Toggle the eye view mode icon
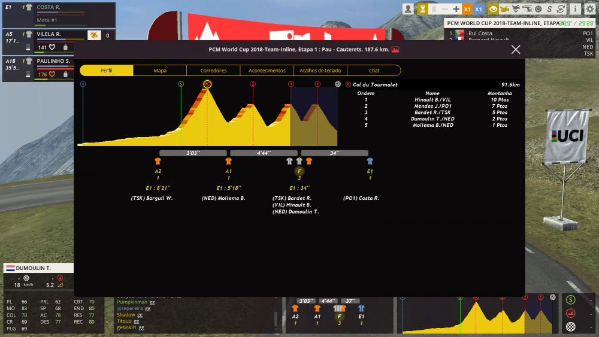The width and height of the screenshot is (599, 337). tap(493, 9)
